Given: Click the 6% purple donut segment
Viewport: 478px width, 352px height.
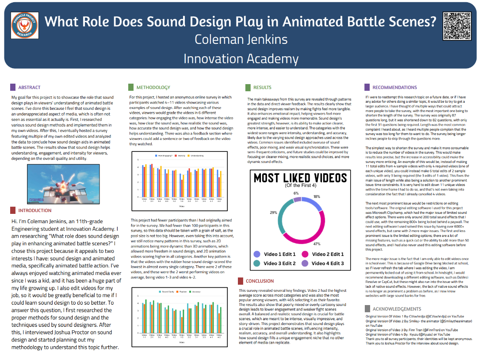Looking at the screenshot, I should coord(297,199).
